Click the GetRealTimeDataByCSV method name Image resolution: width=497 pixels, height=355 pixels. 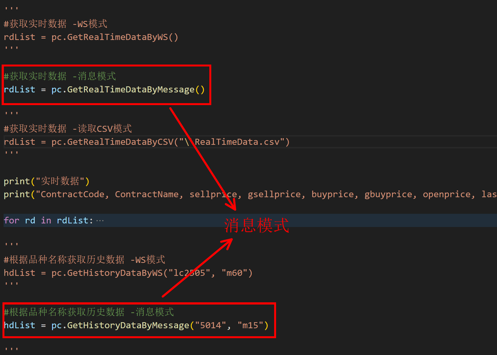click(120, 142)
